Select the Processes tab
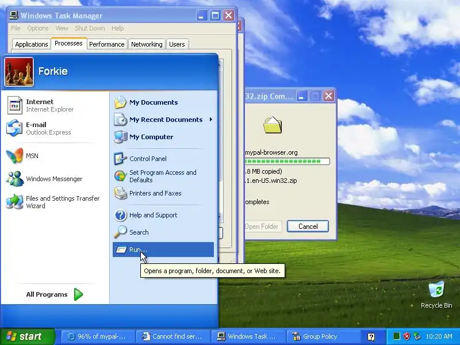The image size is (460, 345). pos(68,44)
